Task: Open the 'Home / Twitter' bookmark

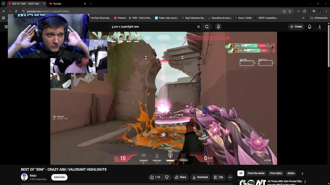Action: [243, 18]
